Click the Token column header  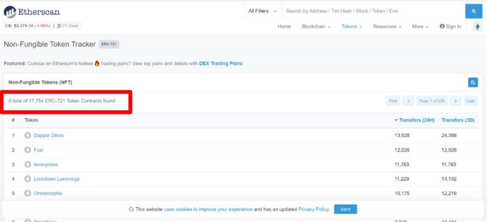tap(32, 120)
